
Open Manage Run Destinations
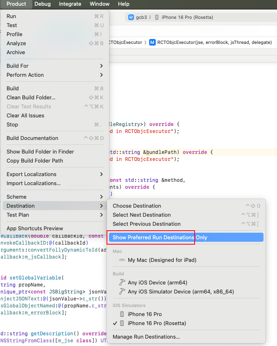point(146,337)
